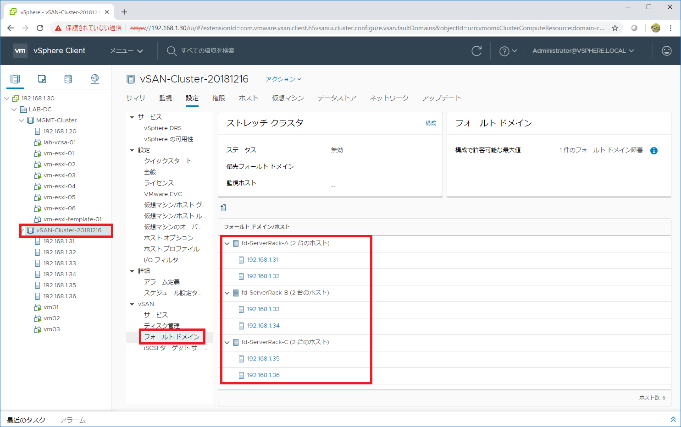Open Chrome profile avatar
Screen dimensions: 681x427
(656, 28)
